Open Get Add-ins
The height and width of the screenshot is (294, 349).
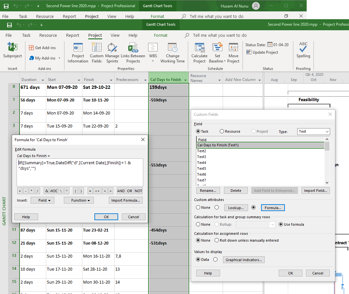[x=42, y=47]
